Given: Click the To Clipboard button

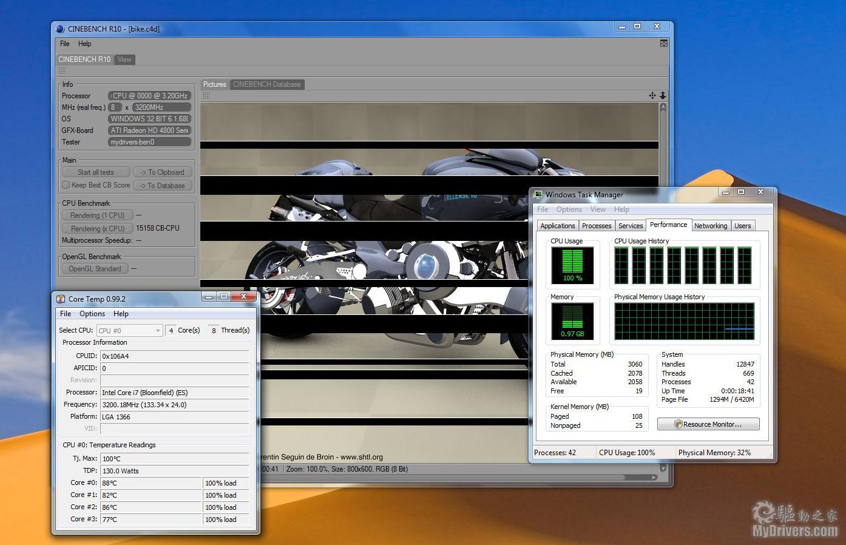Looking at the screenshot, I should coord(163,172).
